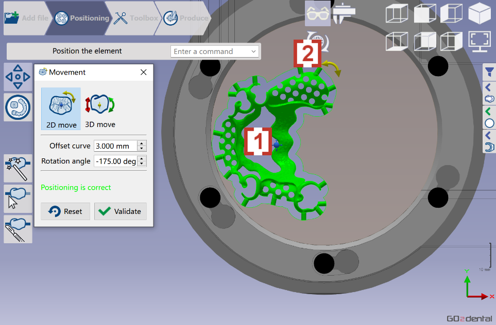Select the magic wand automatic tool
Image resolution: width=496 pixels, height=325 pixels.
click(18, 168)
